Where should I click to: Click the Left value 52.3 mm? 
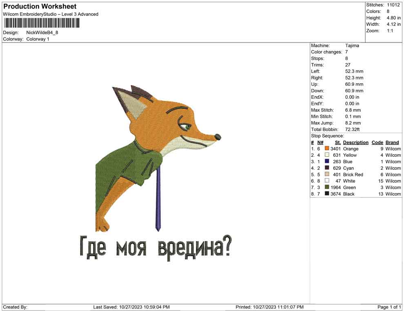[x=354, y=71]
